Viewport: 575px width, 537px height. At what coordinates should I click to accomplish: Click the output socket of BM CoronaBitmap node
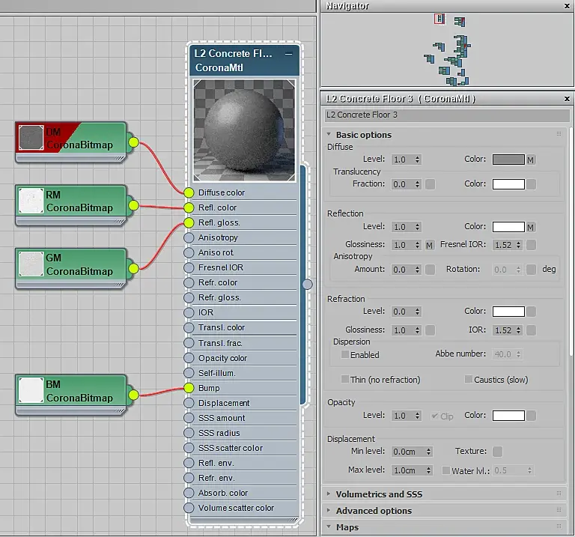(x=133, y=395)
